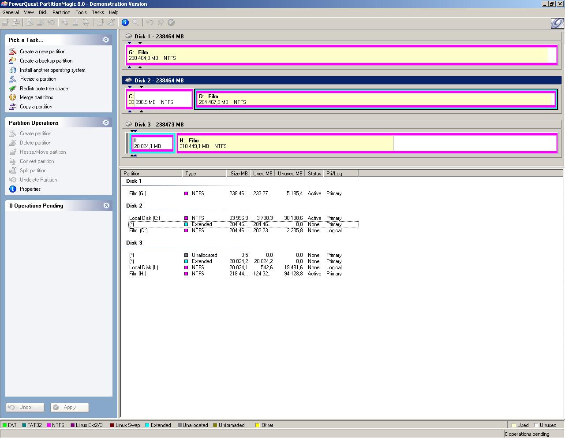
Task: Click the NTFS legend color swatch
Action: coord(49,425)
